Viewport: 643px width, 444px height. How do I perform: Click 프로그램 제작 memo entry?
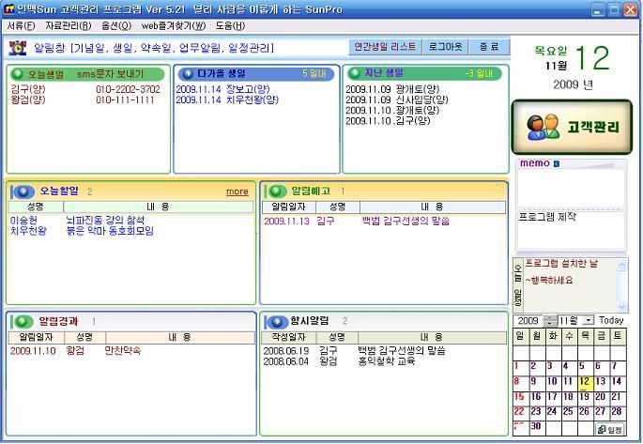[x=547, y=217]
